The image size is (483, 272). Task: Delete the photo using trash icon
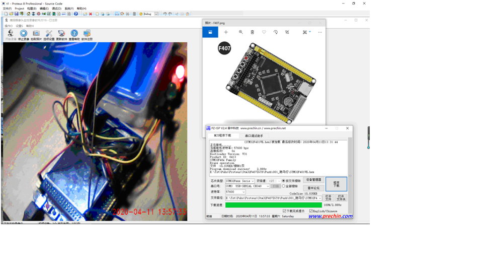tap(252, 32)
